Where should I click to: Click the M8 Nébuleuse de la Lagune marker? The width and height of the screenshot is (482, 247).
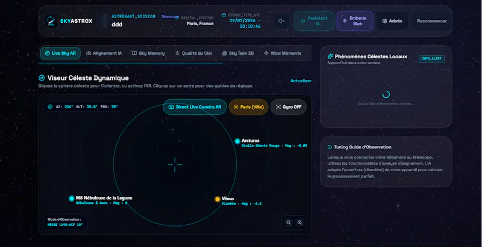tap(72, 198)
